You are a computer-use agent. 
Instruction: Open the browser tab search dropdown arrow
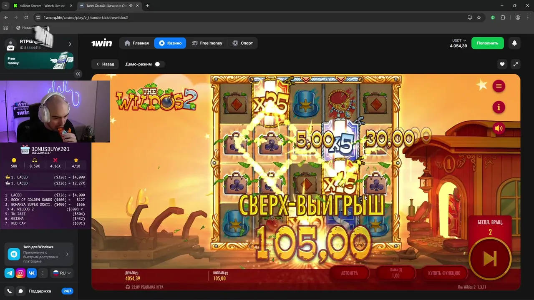pos(5,5)
